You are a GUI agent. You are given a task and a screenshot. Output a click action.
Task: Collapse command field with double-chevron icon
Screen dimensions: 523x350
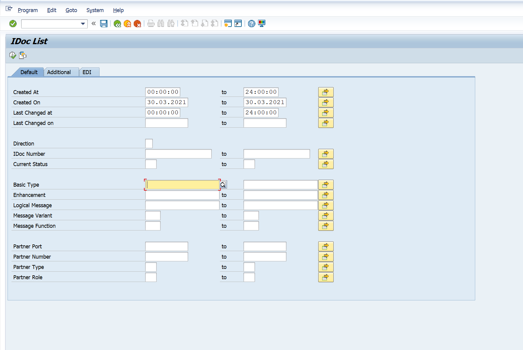click(x=94, y=24)
